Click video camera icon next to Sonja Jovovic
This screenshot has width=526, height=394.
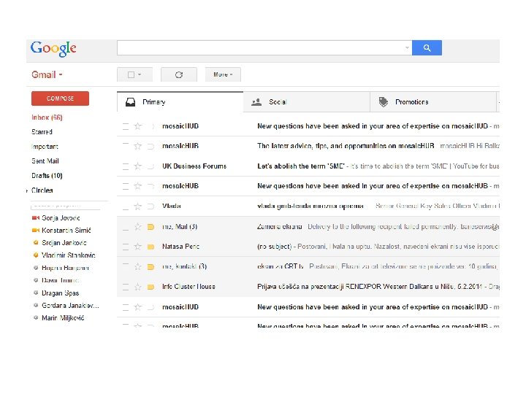36,218
